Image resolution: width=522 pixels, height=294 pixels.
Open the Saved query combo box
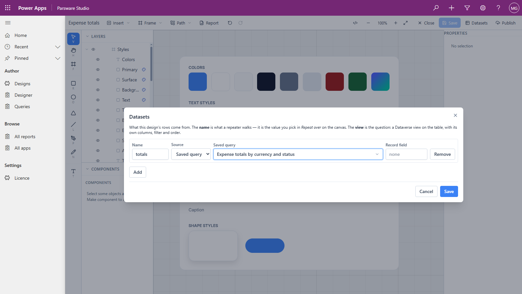[x=298, y=154]
